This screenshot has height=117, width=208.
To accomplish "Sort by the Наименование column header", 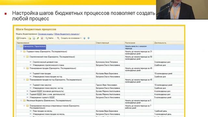I will [x=56, y=43].
